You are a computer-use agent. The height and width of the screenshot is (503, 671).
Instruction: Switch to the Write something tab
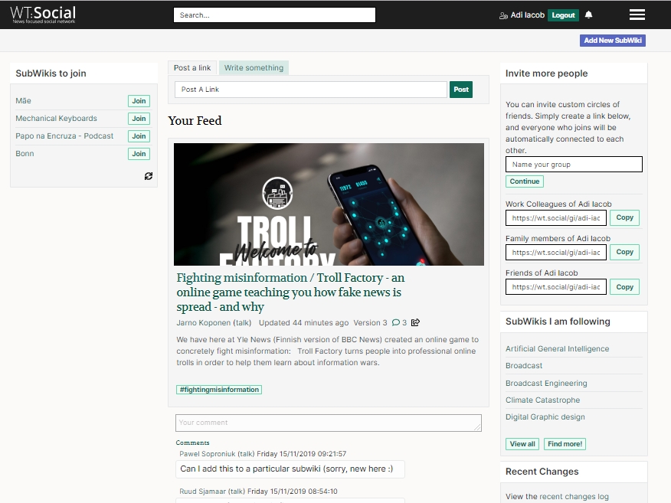pos(254,67)
